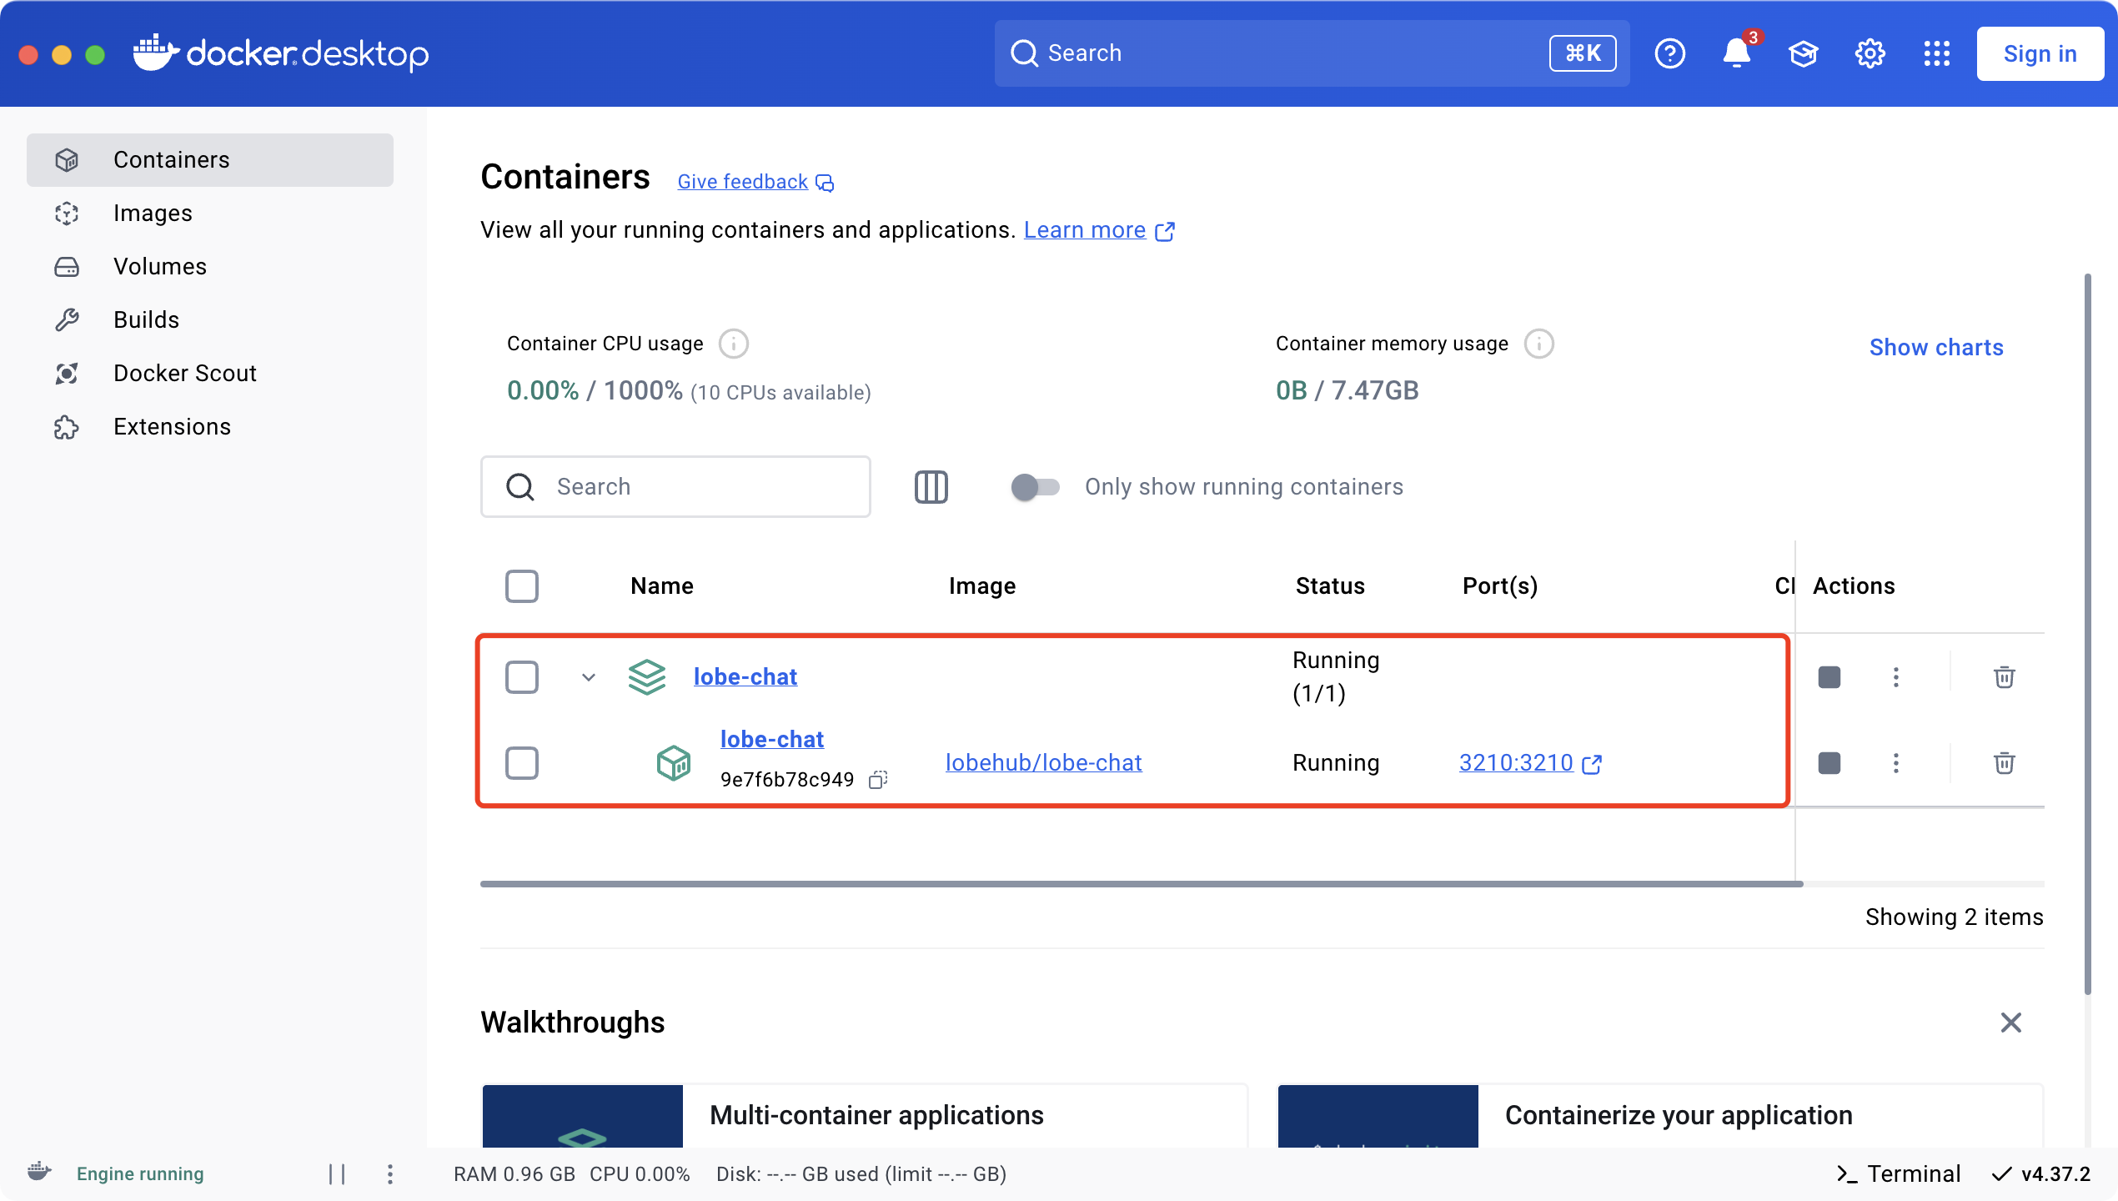Open the lobe-chat row actions menu
This screenshot has height=1201, width=2118.
(x=1895, y=677)
